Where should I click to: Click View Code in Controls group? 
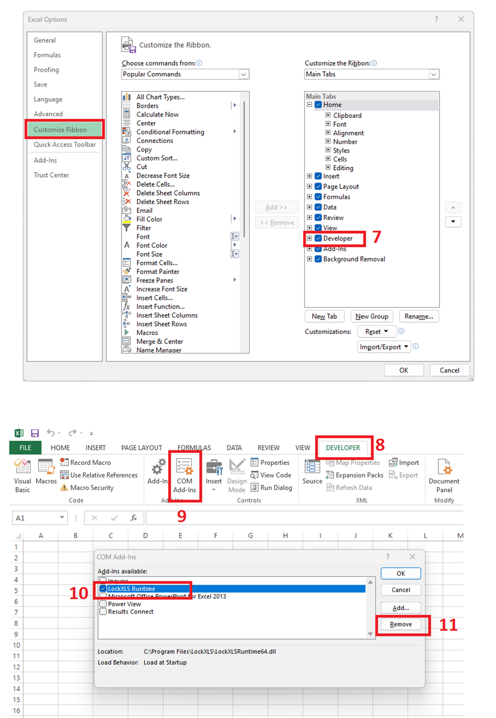271,475
